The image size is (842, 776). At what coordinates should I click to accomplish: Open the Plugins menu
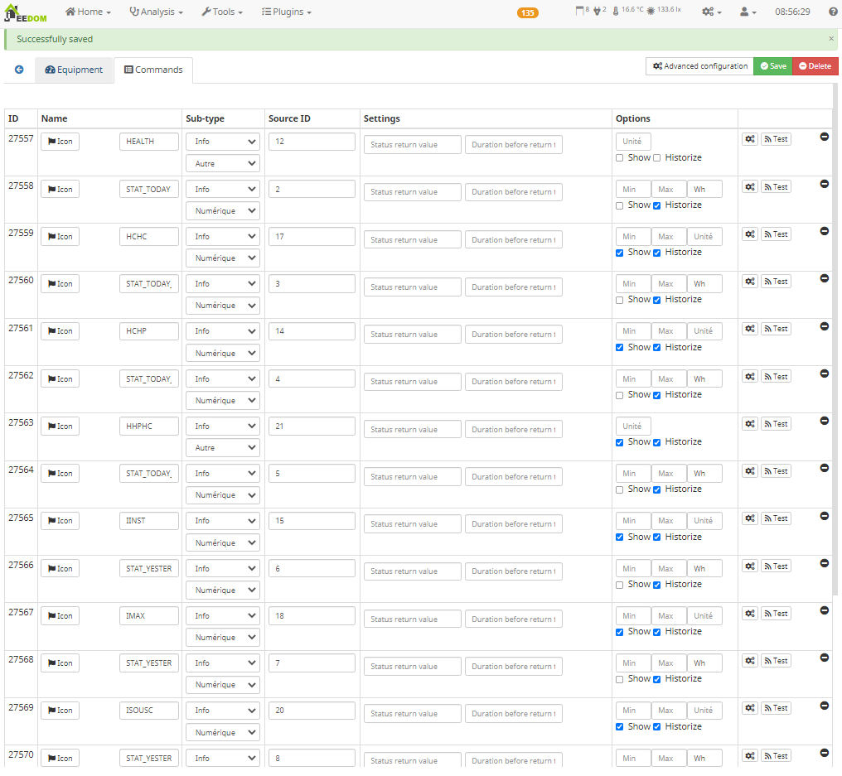pyautogui.click(x=286, y=12)
